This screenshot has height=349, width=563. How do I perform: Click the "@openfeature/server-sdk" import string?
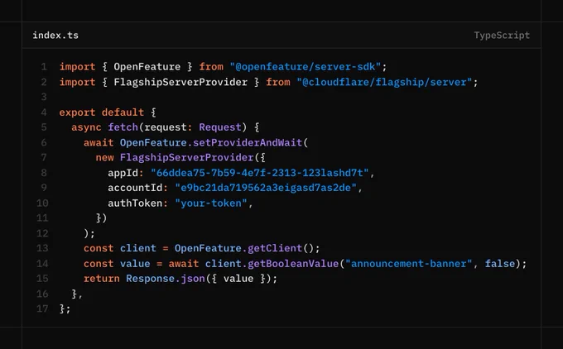pos(306,67)
